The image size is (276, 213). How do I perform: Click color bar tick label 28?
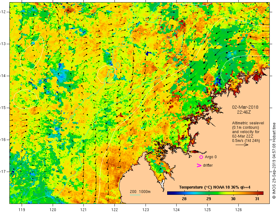(x=184, y=199)
